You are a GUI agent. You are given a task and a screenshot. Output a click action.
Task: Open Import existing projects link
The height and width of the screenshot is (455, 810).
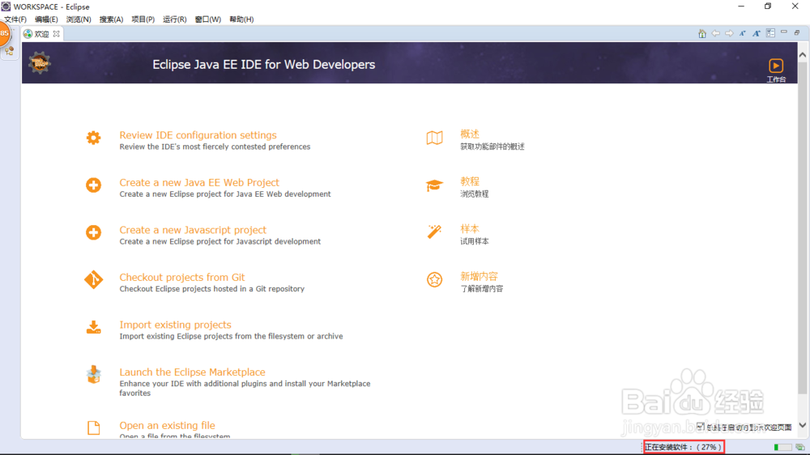175,325
